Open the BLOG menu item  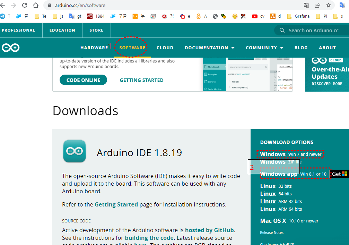tap(301, 48)
